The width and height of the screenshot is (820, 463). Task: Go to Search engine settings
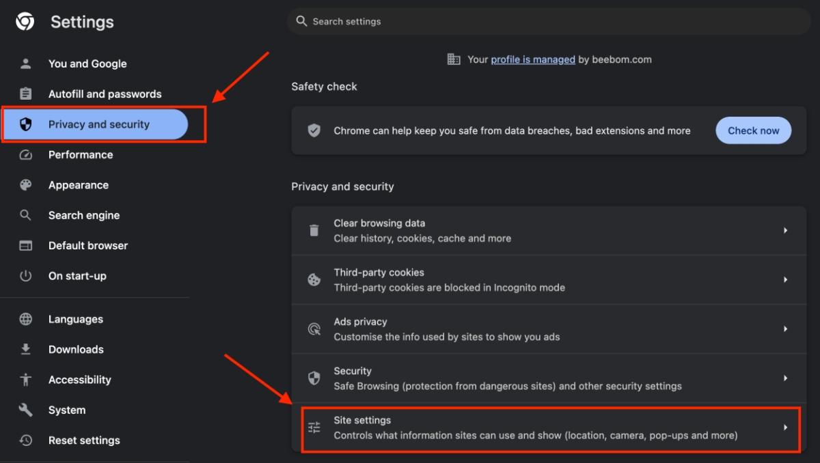tap(84, 215)
